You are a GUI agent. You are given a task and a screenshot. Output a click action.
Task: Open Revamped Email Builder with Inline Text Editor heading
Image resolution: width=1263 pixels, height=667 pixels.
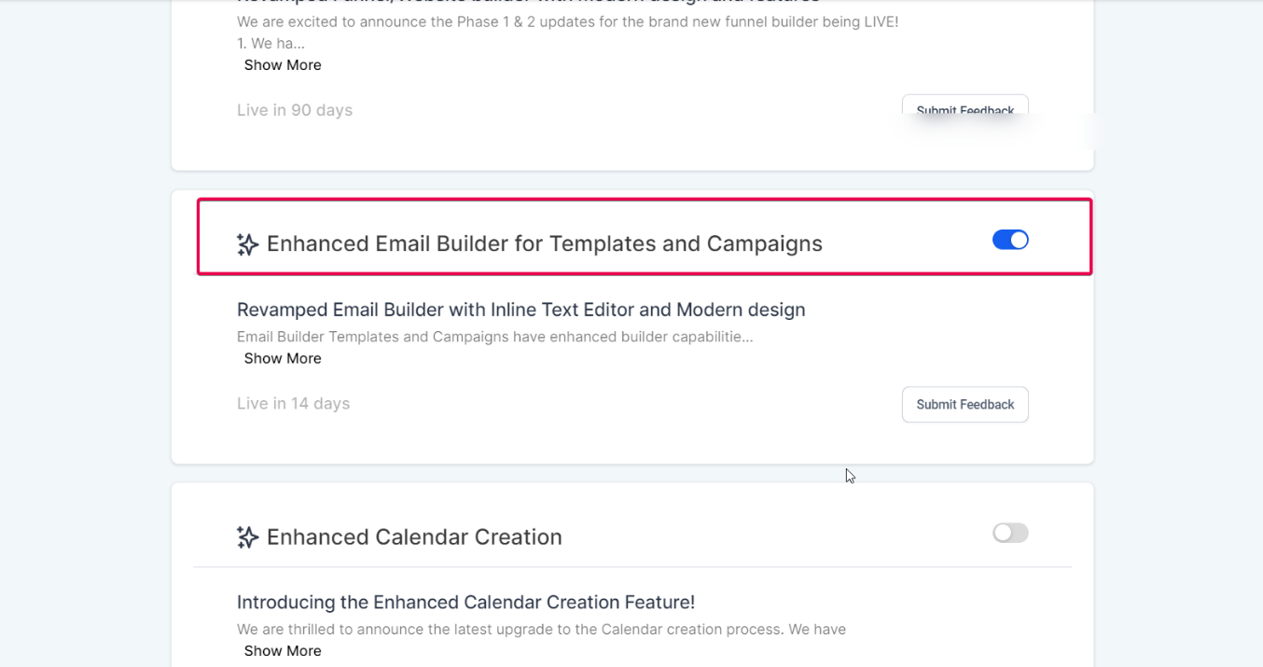[520, 310]
